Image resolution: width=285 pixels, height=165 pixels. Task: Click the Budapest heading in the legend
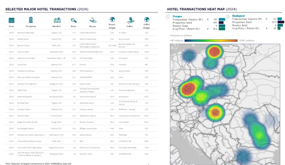tap(238, 16)
